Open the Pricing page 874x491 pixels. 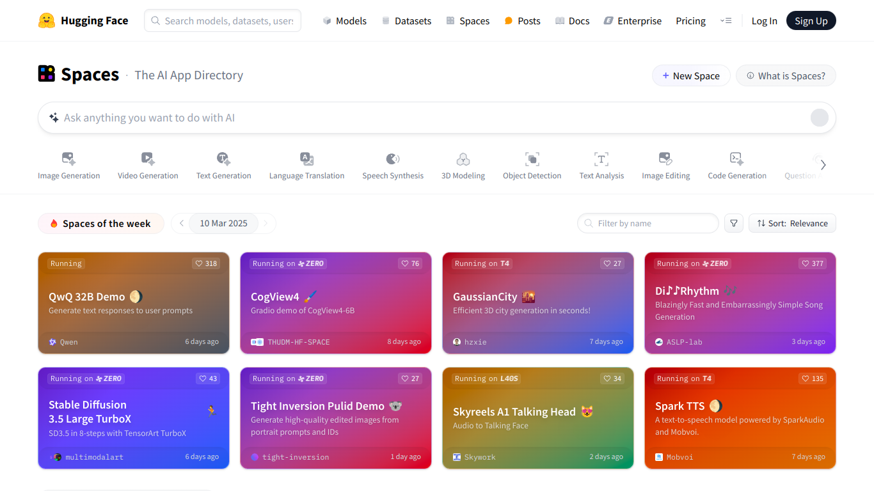(x=690, y=20)
